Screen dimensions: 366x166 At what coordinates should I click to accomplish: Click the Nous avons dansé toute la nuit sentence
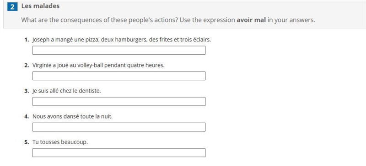point(72,116)
